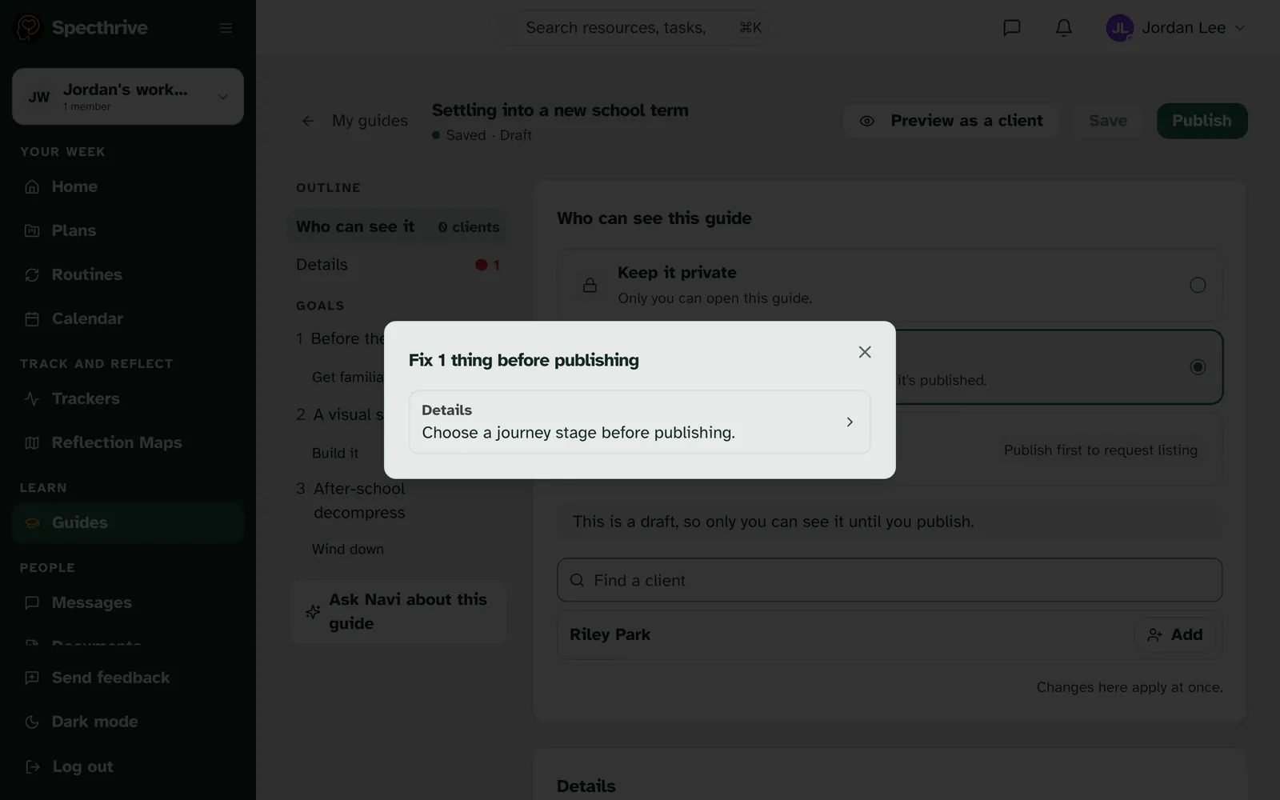
Task: Select the Keep it private radio
Action: tap(1198, 285)
